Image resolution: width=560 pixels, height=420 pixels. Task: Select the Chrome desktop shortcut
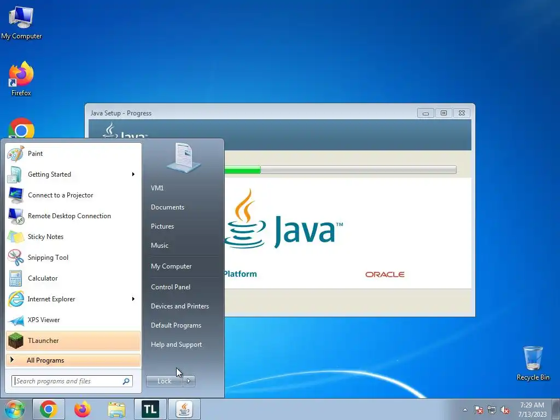pyautogui.click(x=21, y=128)
